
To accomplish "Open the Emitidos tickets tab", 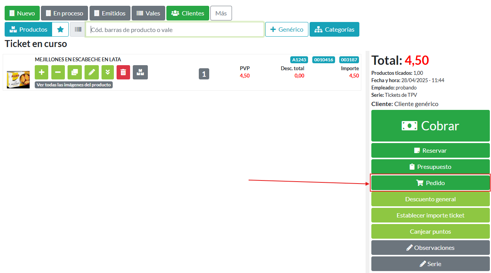I will tap(110, 13).
